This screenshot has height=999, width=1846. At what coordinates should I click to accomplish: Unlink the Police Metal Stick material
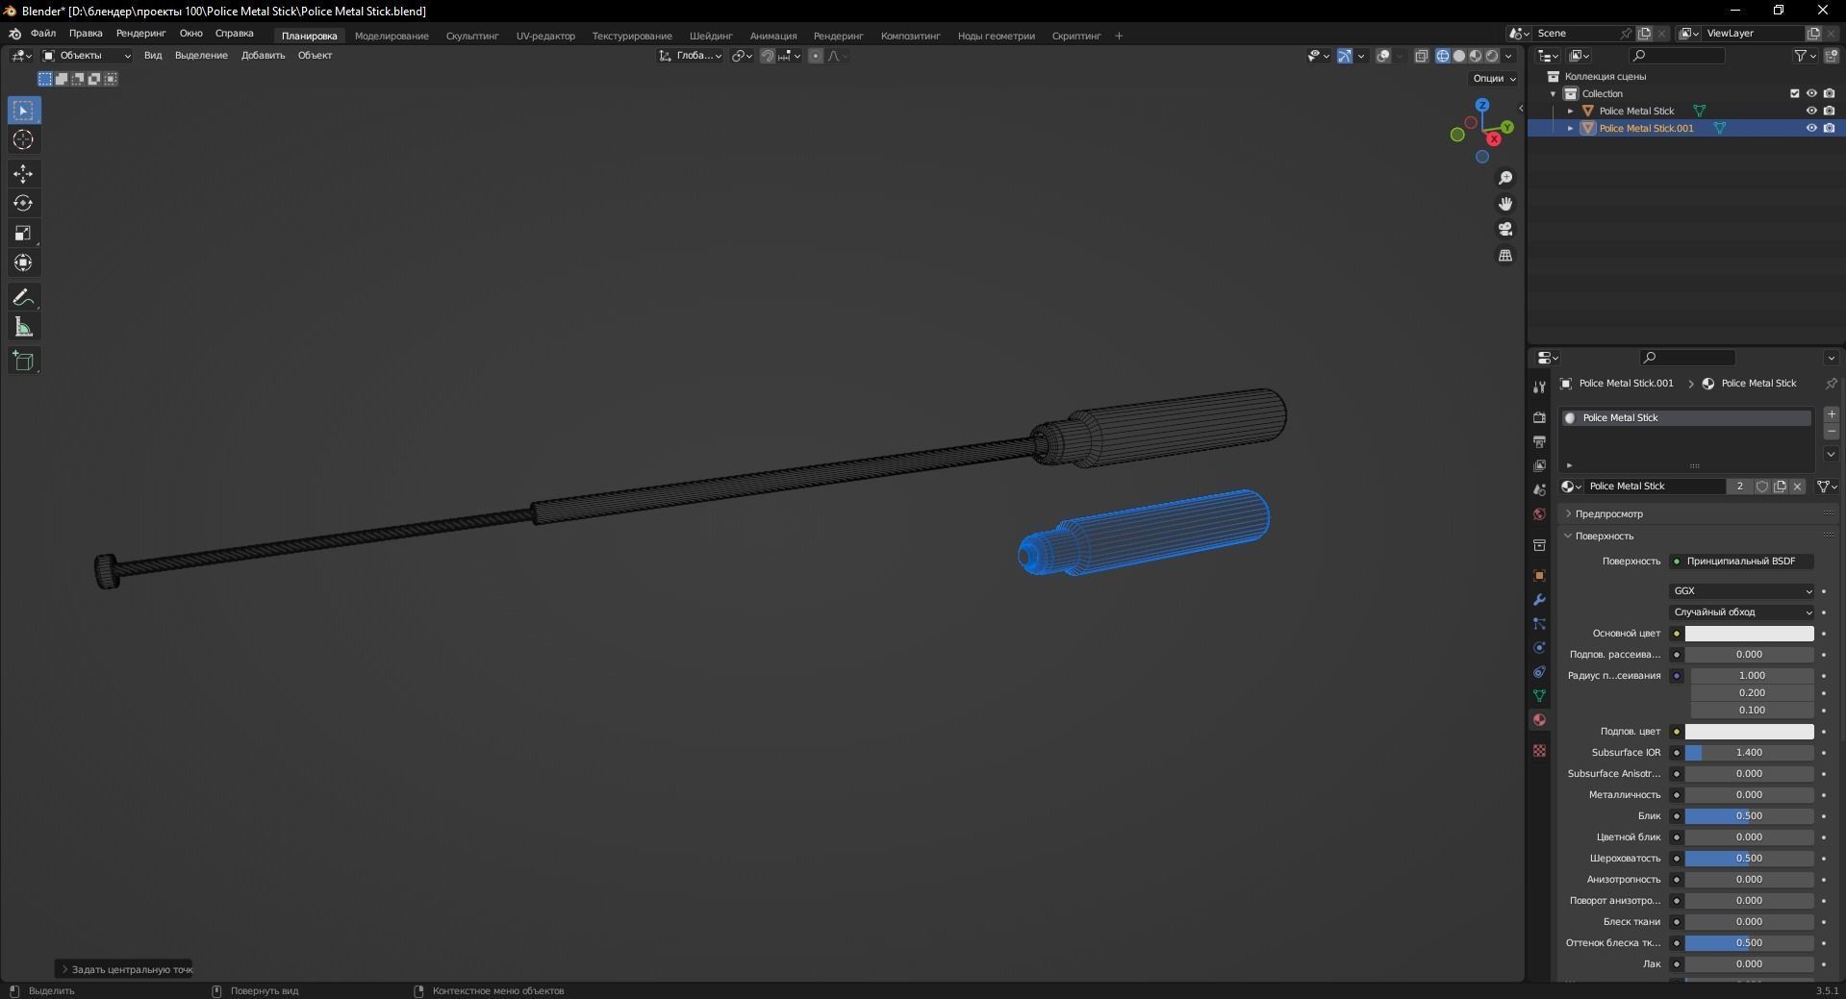pos(1797,487)
